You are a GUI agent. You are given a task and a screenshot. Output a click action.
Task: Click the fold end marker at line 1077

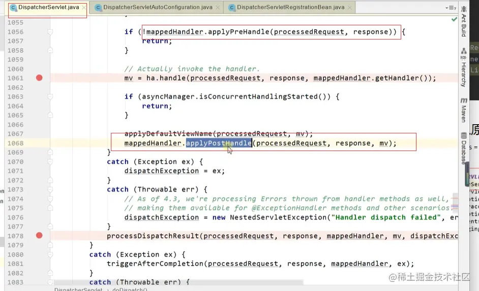(50, 227)
